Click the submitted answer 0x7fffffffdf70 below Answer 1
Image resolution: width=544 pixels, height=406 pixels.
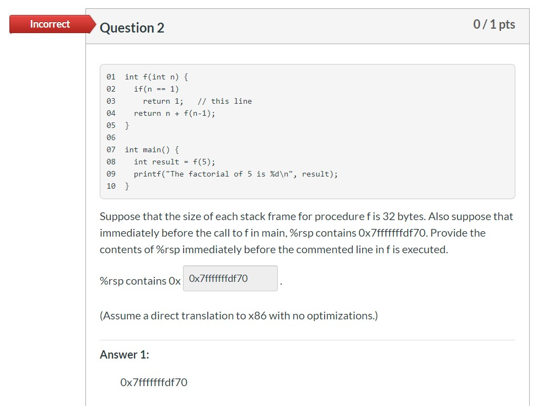[153, 382]
